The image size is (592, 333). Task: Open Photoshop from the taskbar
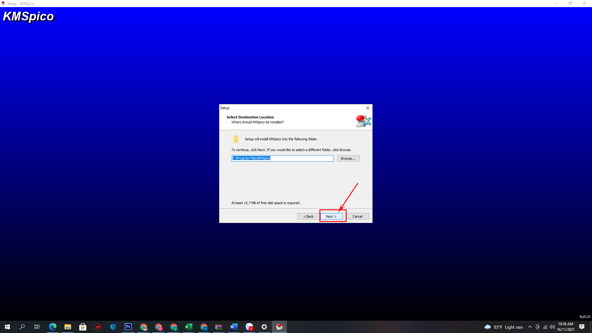128,327
